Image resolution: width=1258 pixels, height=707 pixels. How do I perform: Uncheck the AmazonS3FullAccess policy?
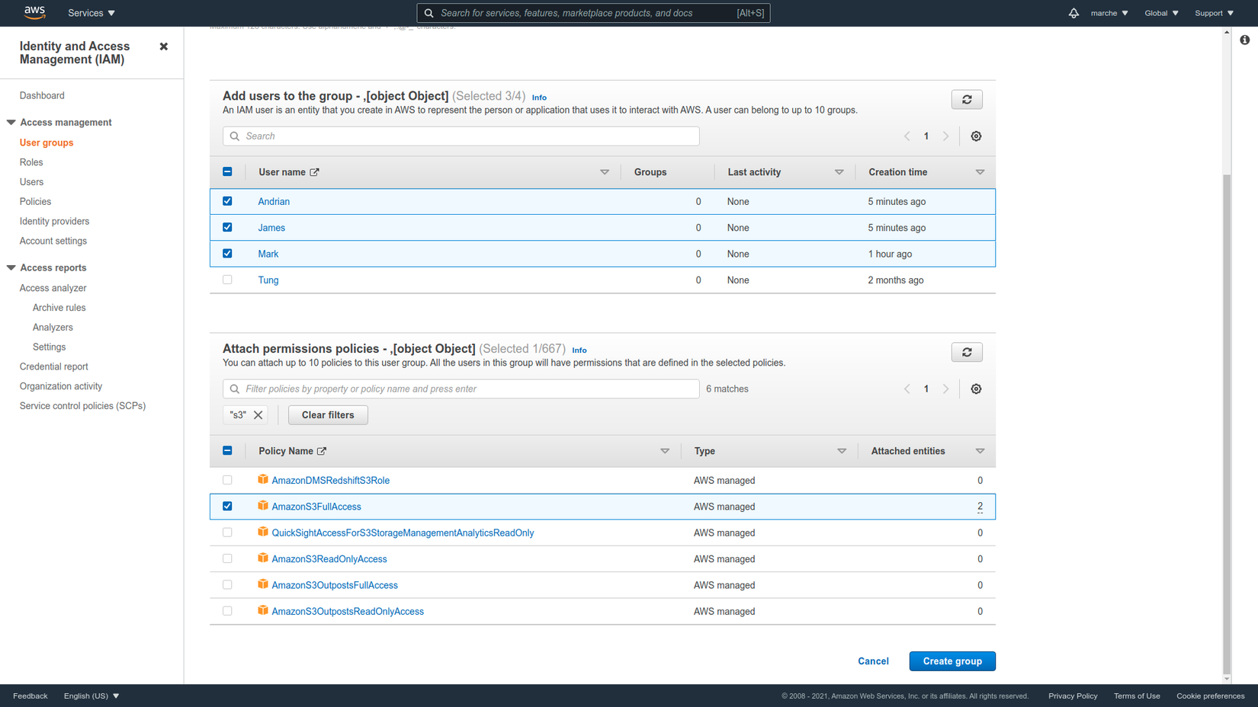click(227, 507)
